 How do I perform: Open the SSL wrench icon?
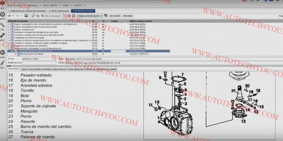(x=2, y=25)
